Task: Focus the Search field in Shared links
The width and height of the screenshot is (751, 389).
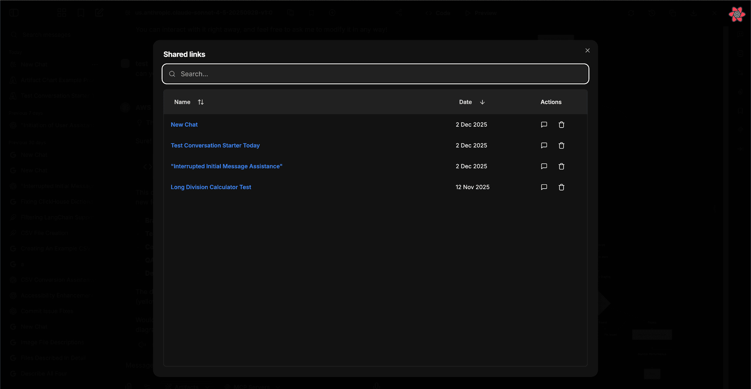Action: click(x=375, y=74)
